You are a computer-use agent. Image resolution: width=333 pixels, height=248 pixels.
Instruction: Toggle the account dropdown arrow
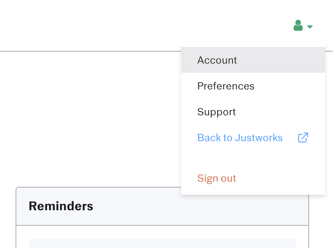coord(310,27)
